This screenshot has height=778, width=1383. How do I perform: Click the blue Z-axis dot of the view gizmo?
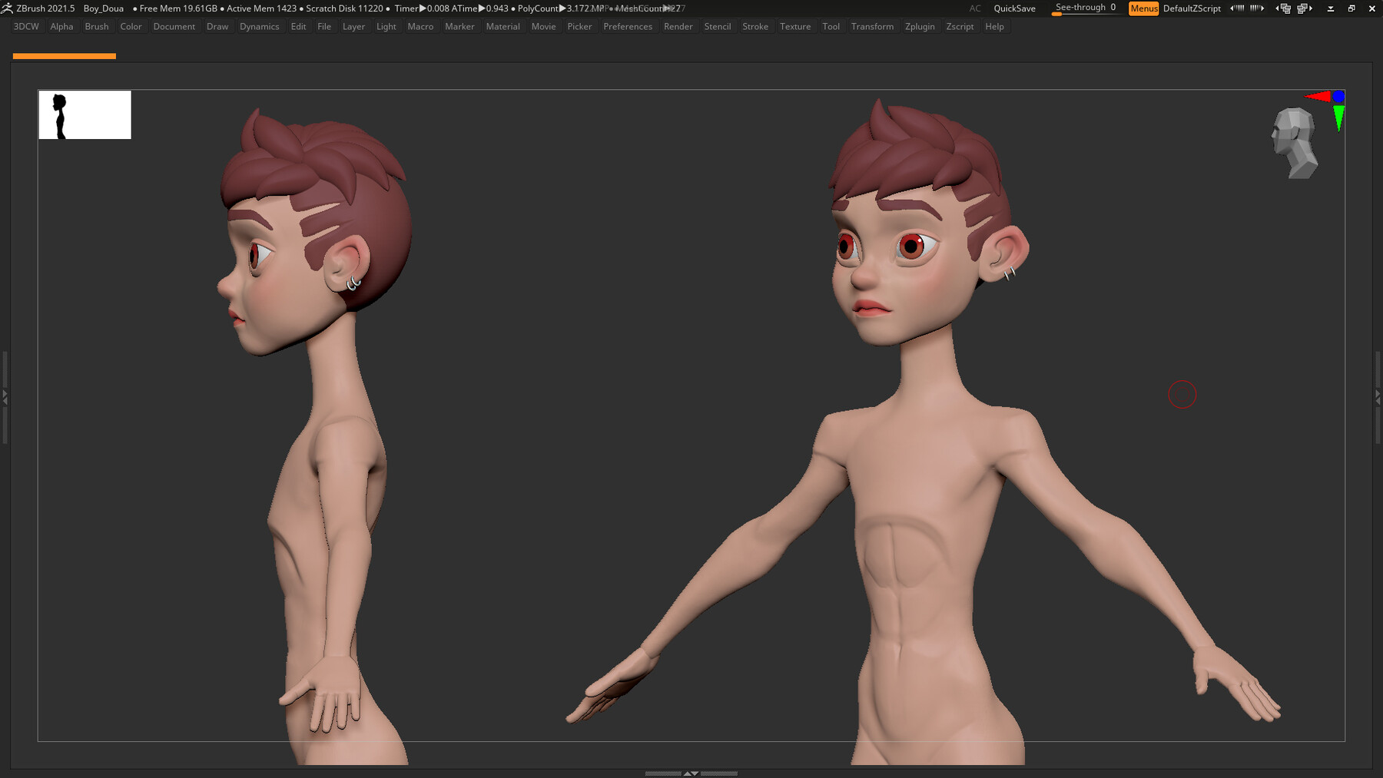coord(1338,96)
